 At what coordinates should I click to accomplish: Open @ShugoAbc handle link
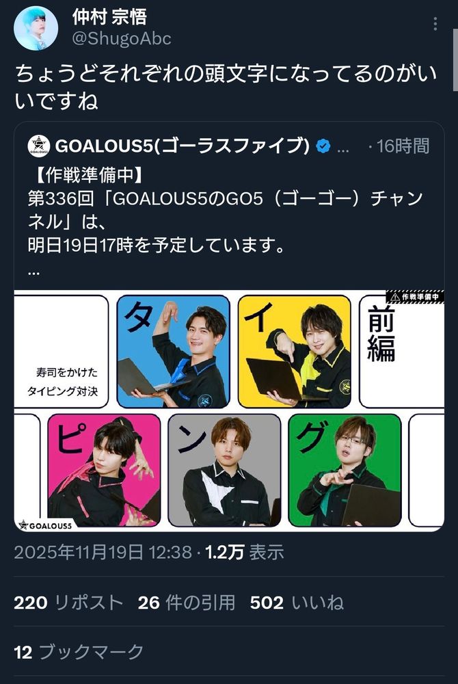[x=122, y=38]
